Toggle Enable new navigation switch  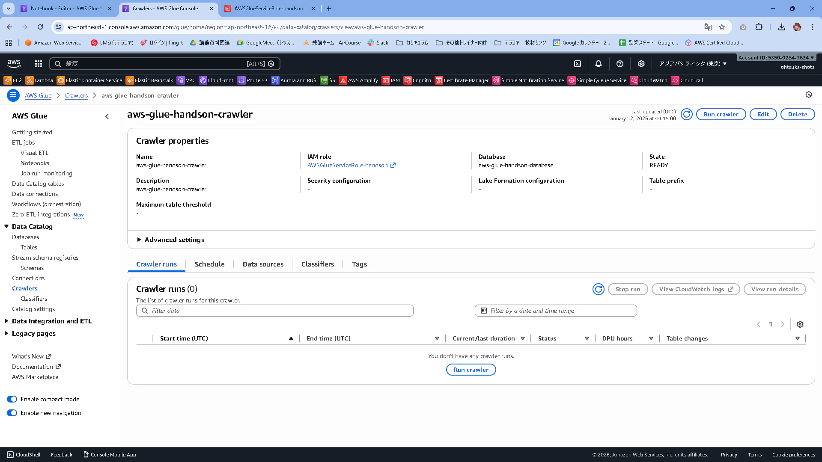tap(12, 413)
